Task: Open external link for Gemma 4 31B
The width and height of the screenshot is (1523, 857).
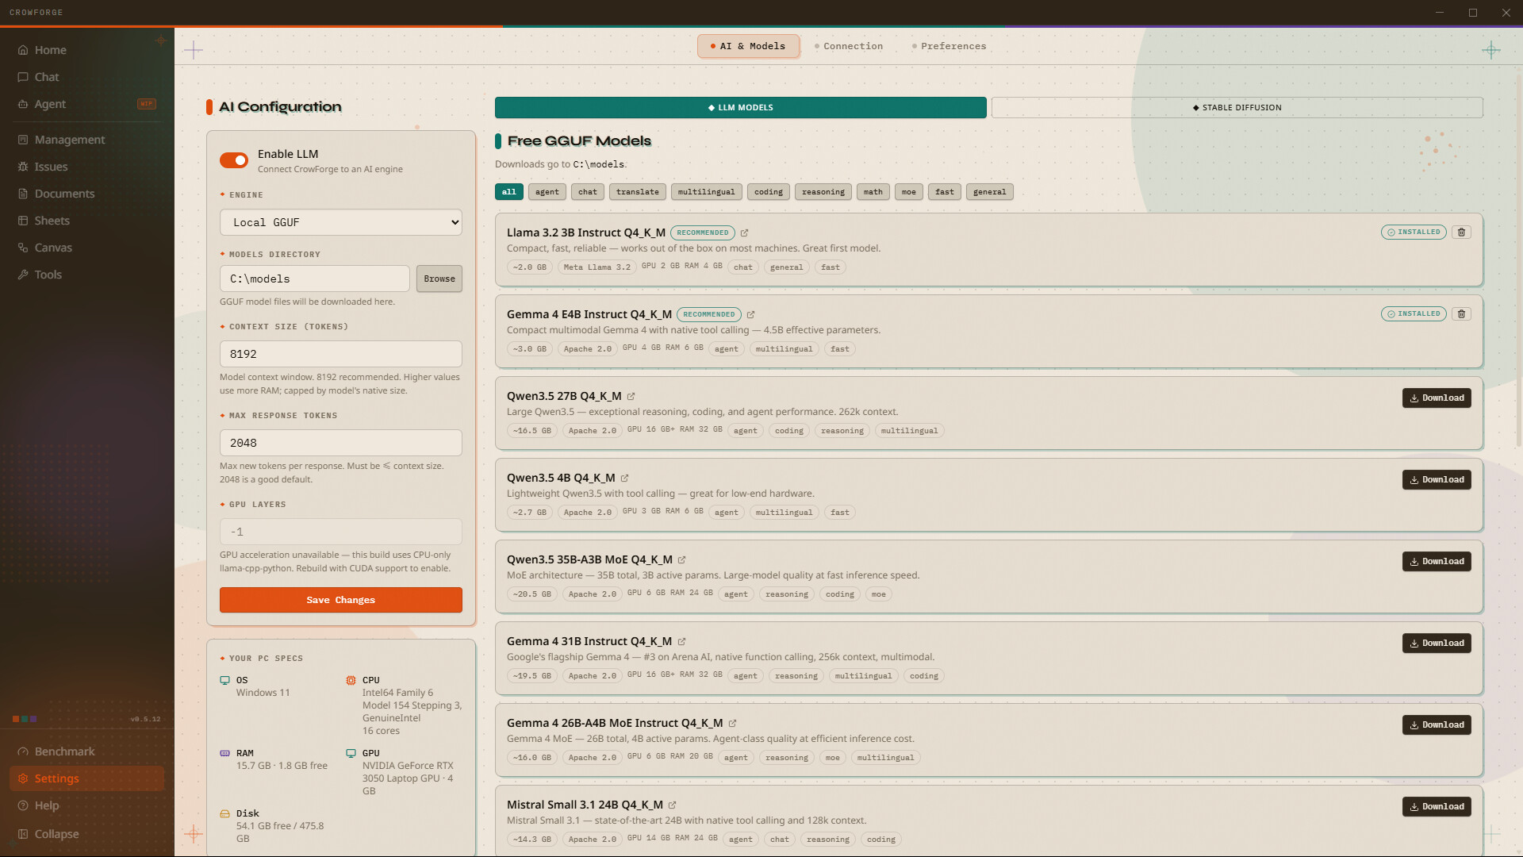Action: point(682,642)
